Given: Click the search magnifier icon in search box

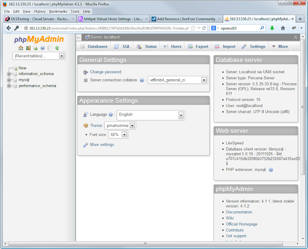Looking at the screenshot, I should click(262, 28).
